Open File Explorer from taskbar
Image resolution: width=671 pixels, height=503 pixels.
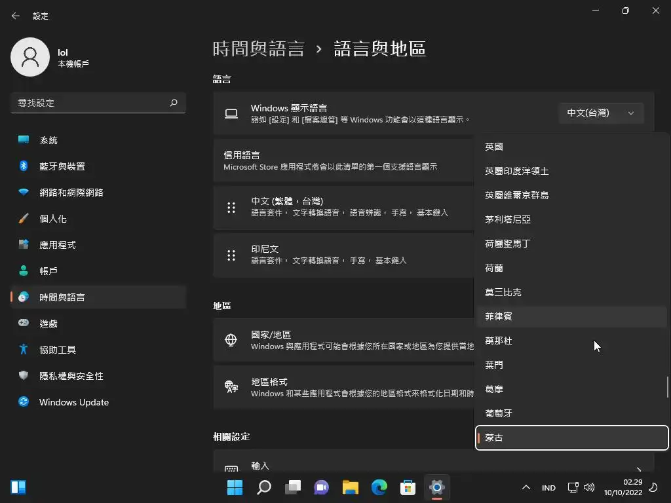[x=351, y=487]
